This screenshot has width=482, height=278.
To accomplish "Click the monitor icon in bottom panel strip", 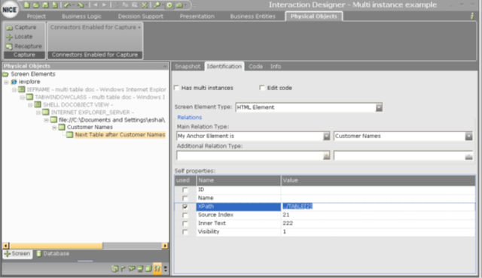I will click(140, 269).
